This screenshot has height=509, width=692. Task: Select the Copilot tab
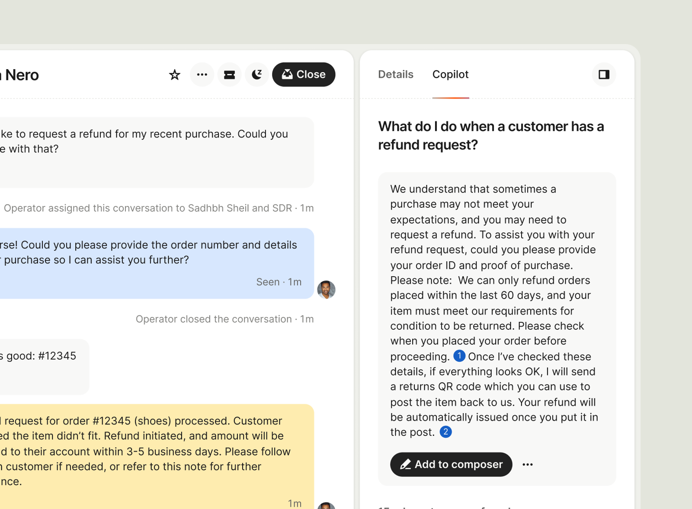pyautogui.click(x=451, y=74)
